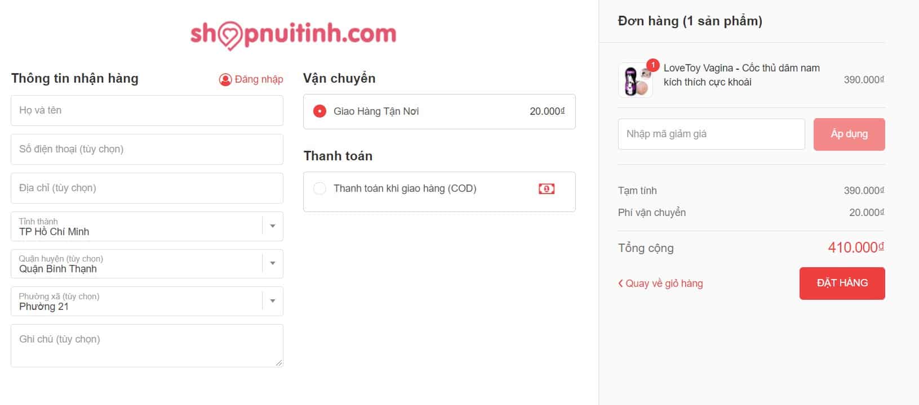Click the red login person icon
Screen dimensions: 919x405
[225, 79]
